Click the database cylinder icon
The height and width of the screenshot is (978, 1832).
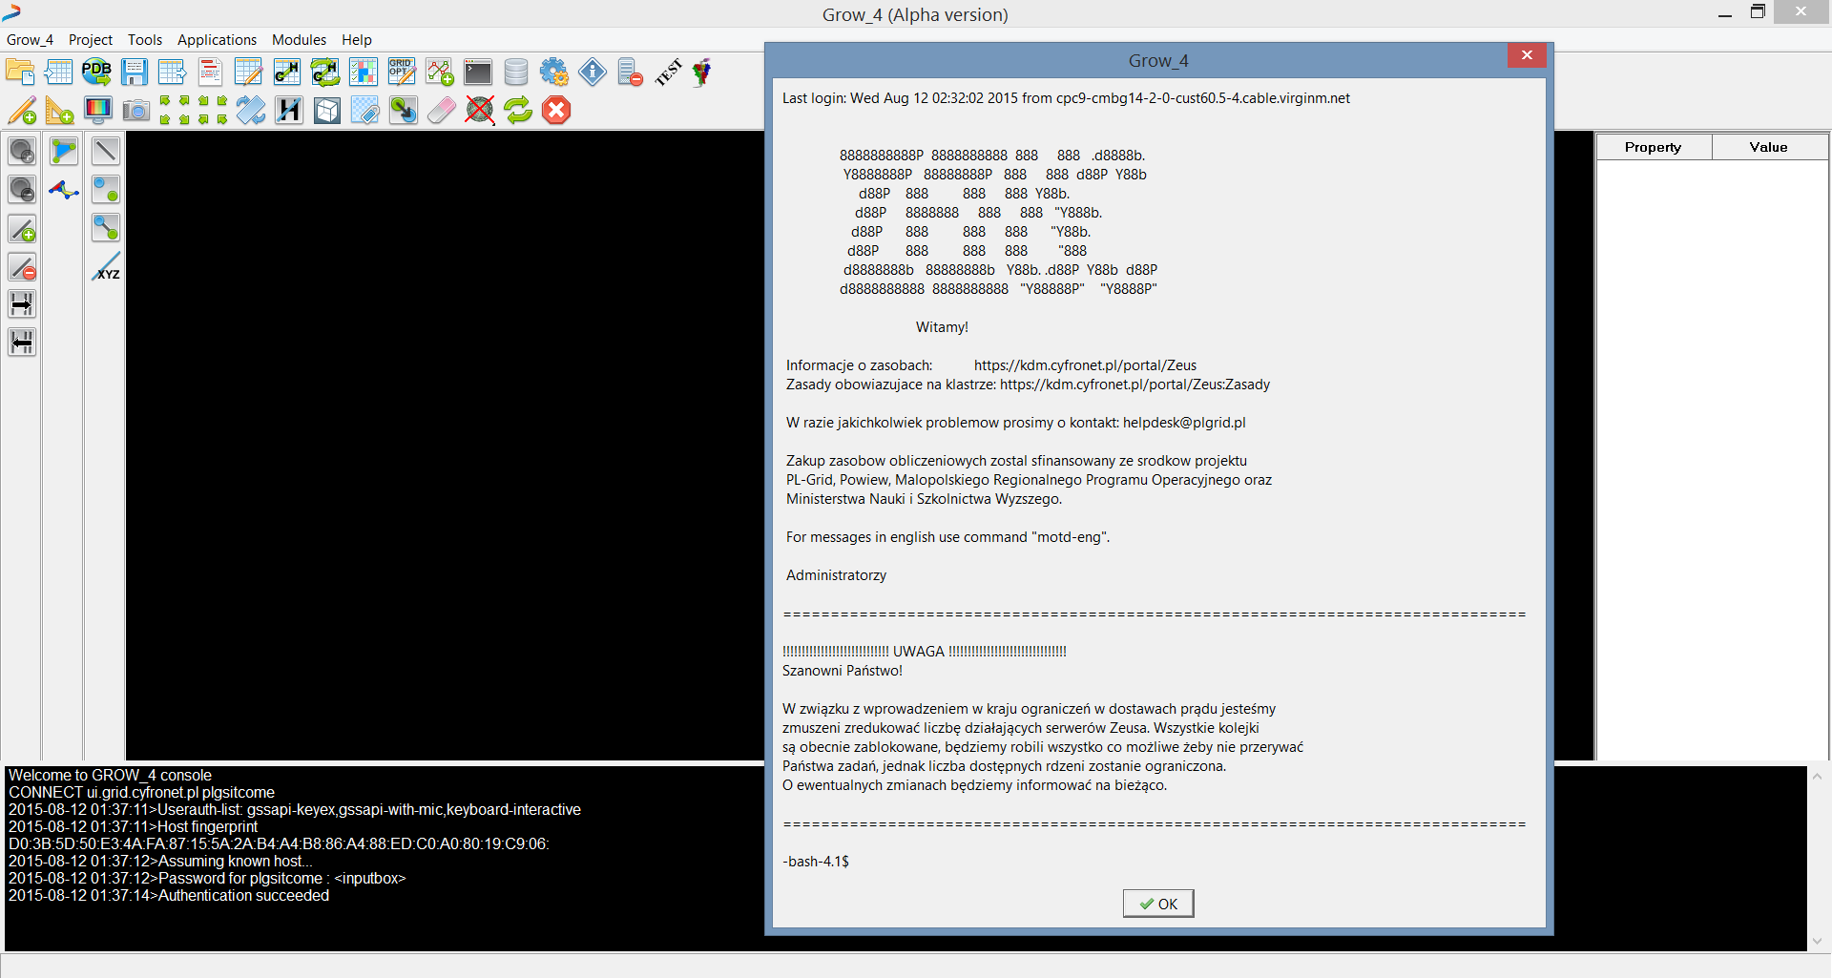[x=516, y=73]
